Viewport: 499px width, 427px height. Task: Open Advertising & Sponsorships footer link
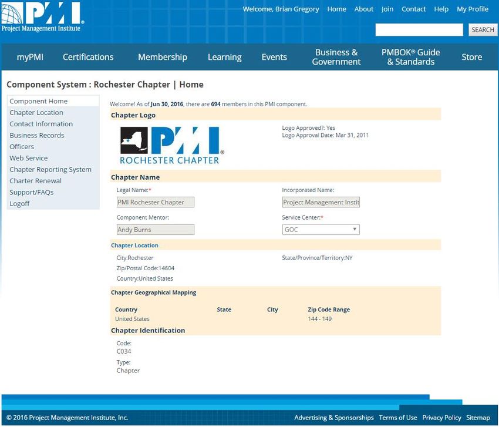point(334,418)
